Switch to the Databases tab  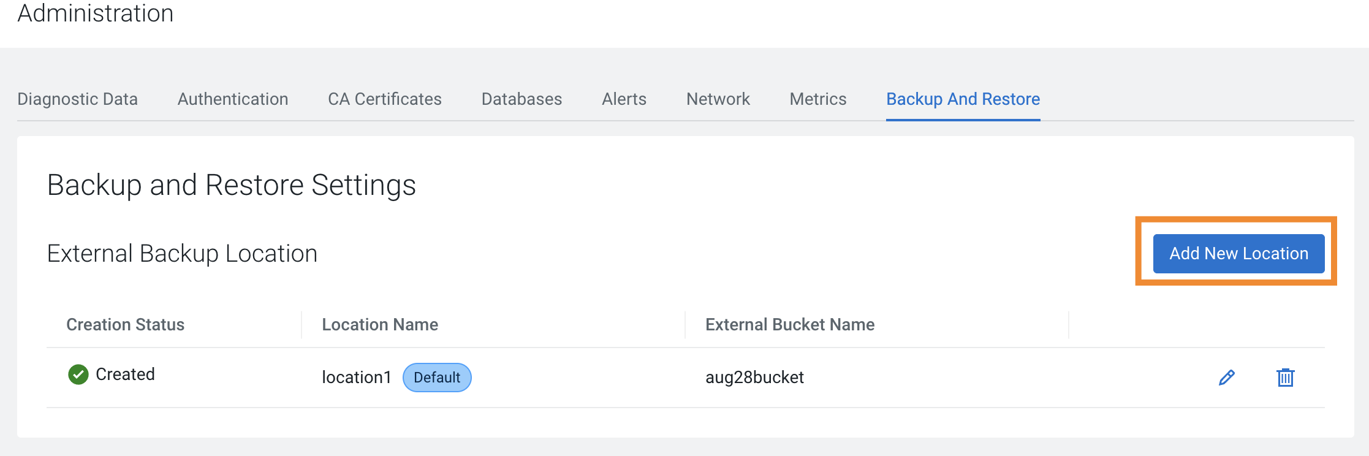point(521,99)
